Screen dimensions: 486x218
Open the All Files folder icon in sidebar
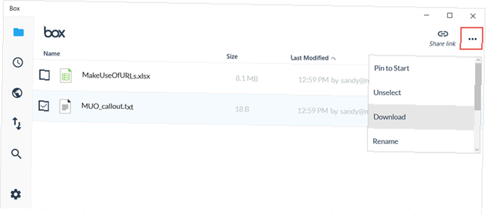(x=18, y=32)
